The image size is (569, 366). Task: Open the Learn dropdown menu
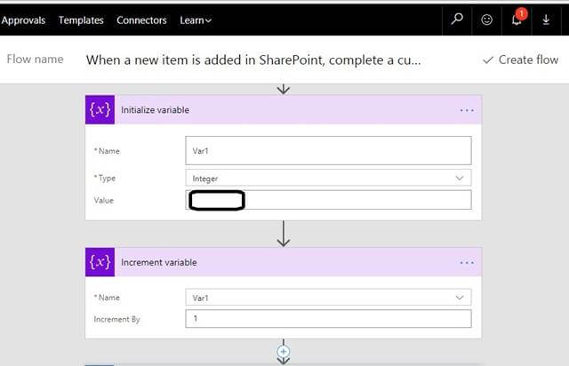coord(196,20)
